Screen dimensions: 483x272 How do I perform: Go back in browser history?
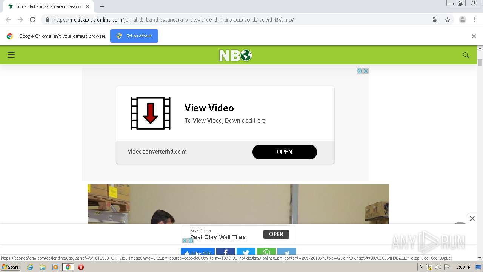pyautogui.click(x=8, y=20)
